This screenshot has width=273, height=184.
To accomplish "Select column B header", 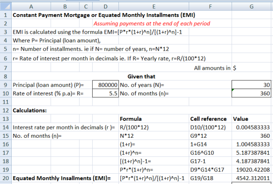I will tap(65, 6).
